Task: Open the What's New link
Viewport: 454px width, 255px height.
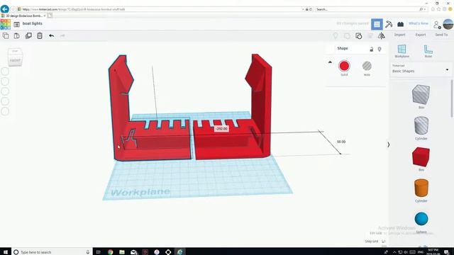Action: (x=419, y=23)
